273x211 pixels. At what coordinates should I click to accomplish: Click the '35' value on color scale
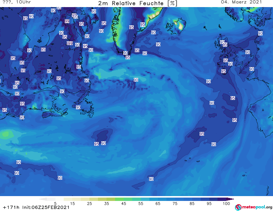click(x=107, y=204)
